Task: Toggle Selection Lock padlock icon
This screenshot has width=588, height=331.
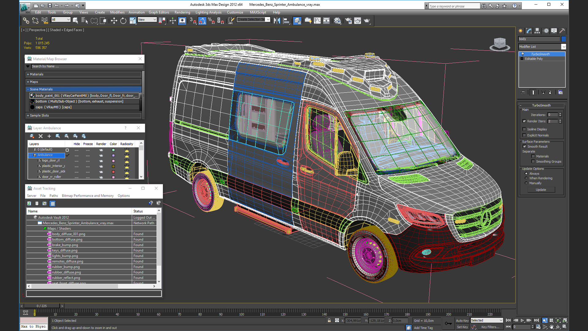Action: pos(329,320)
